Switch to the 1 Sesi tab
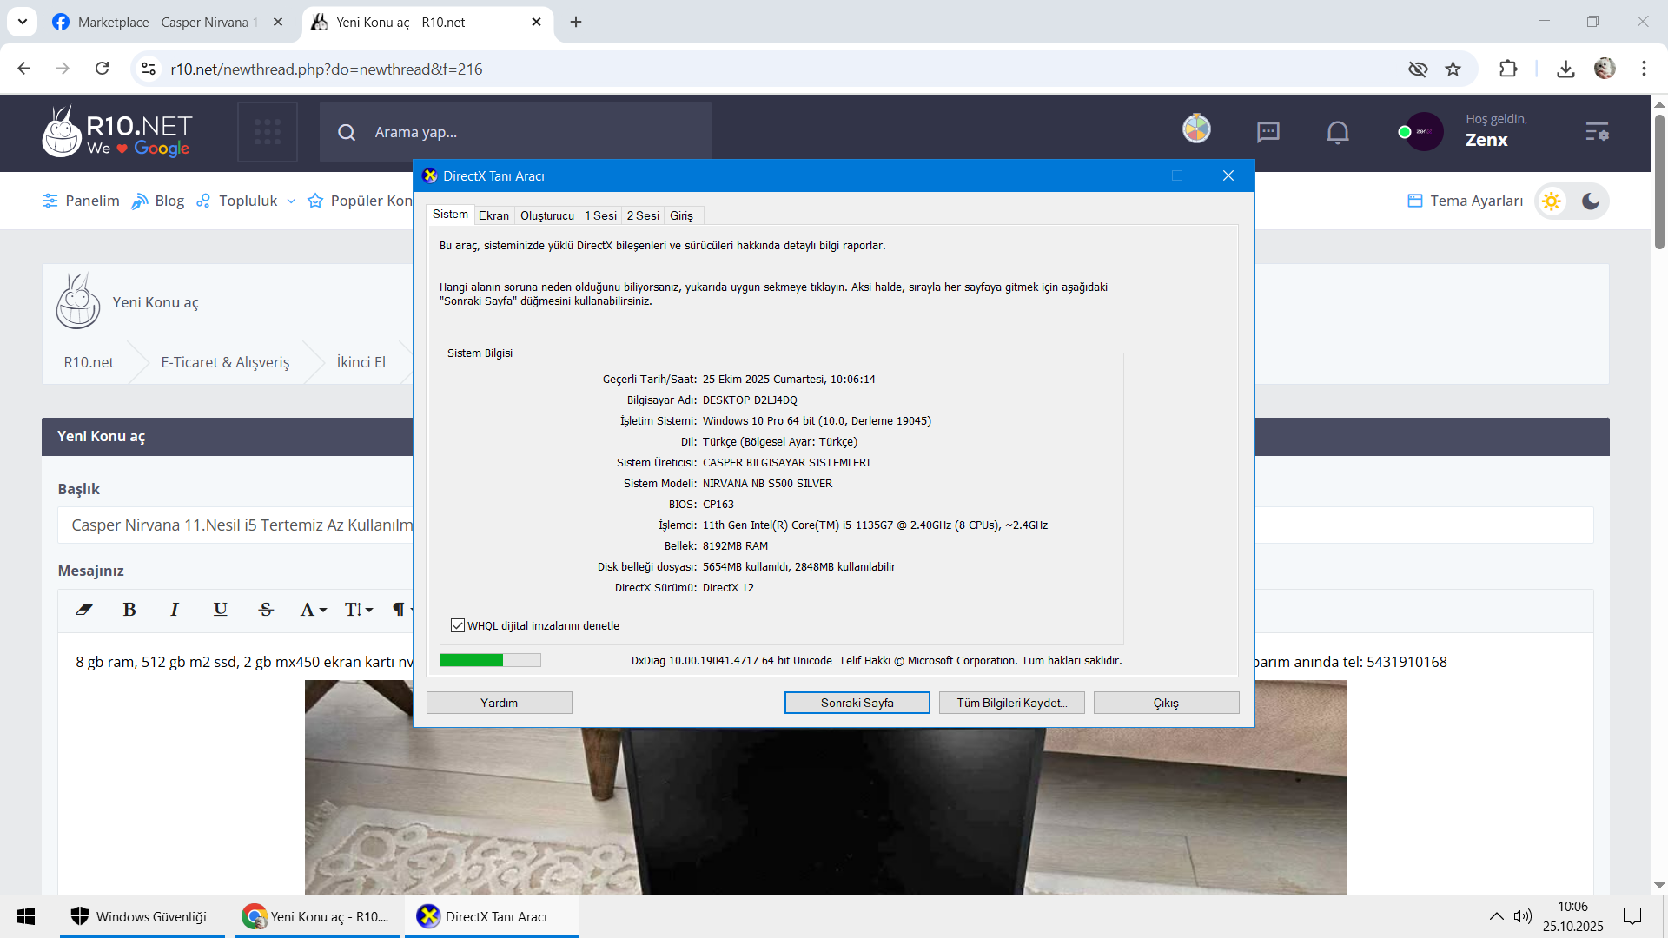The width and height of the screenshot is (1668, 938). coord(600,215)
